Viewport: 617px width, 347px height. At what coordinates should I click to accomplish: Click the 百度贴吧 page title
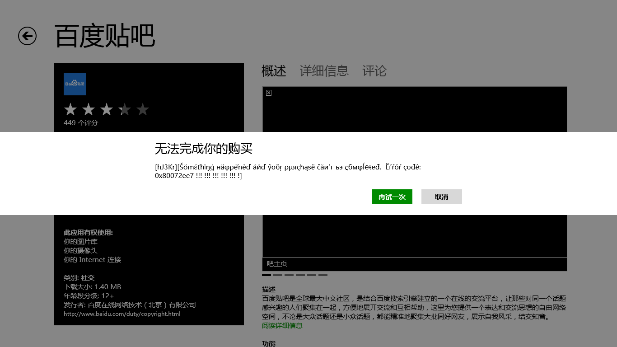point(105,36)
